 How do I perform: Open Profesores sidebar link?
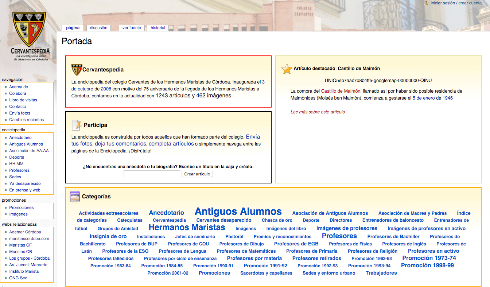tap(19, 170)
